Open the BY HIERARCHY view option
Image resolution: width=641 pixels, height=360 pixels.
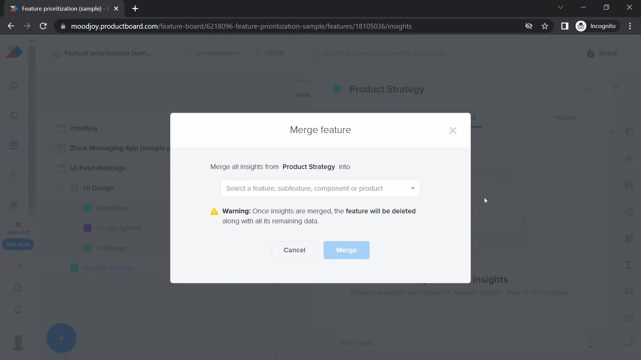(x=212, y=53)
